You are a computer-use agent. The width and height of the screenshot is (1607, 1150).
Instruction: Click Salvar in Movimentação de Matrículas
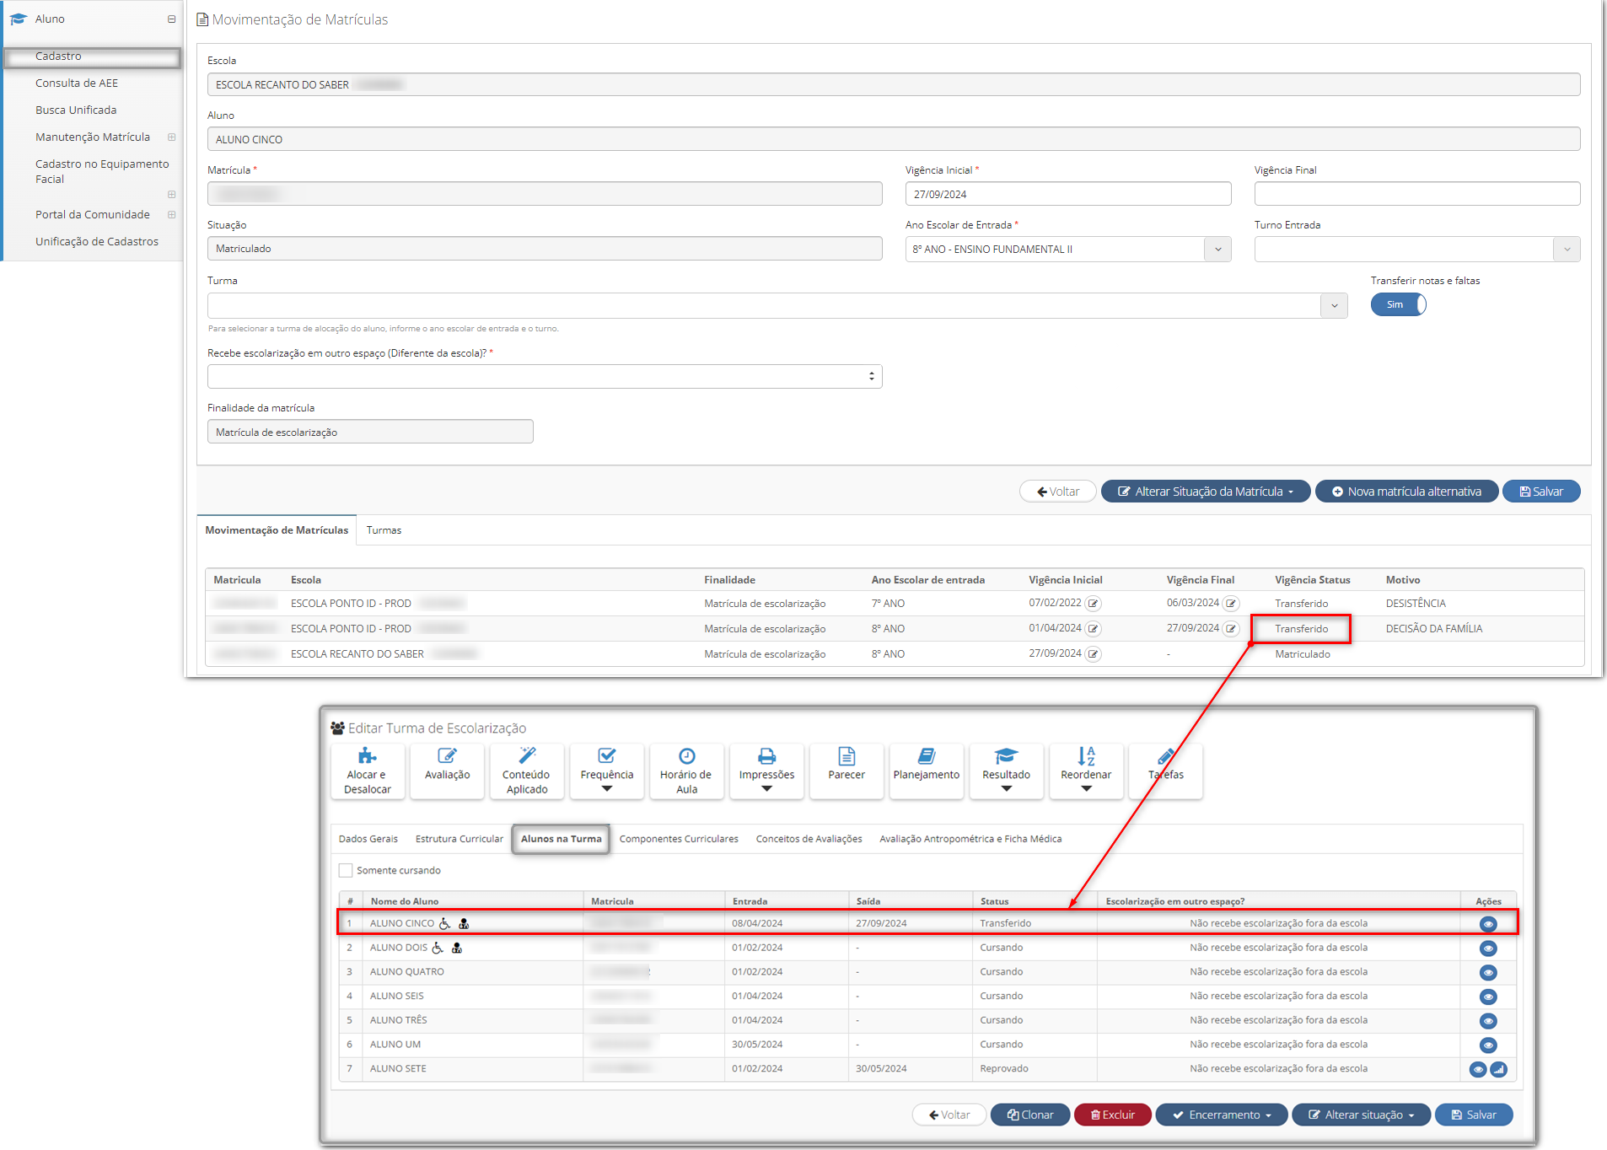coord(1541,492)
